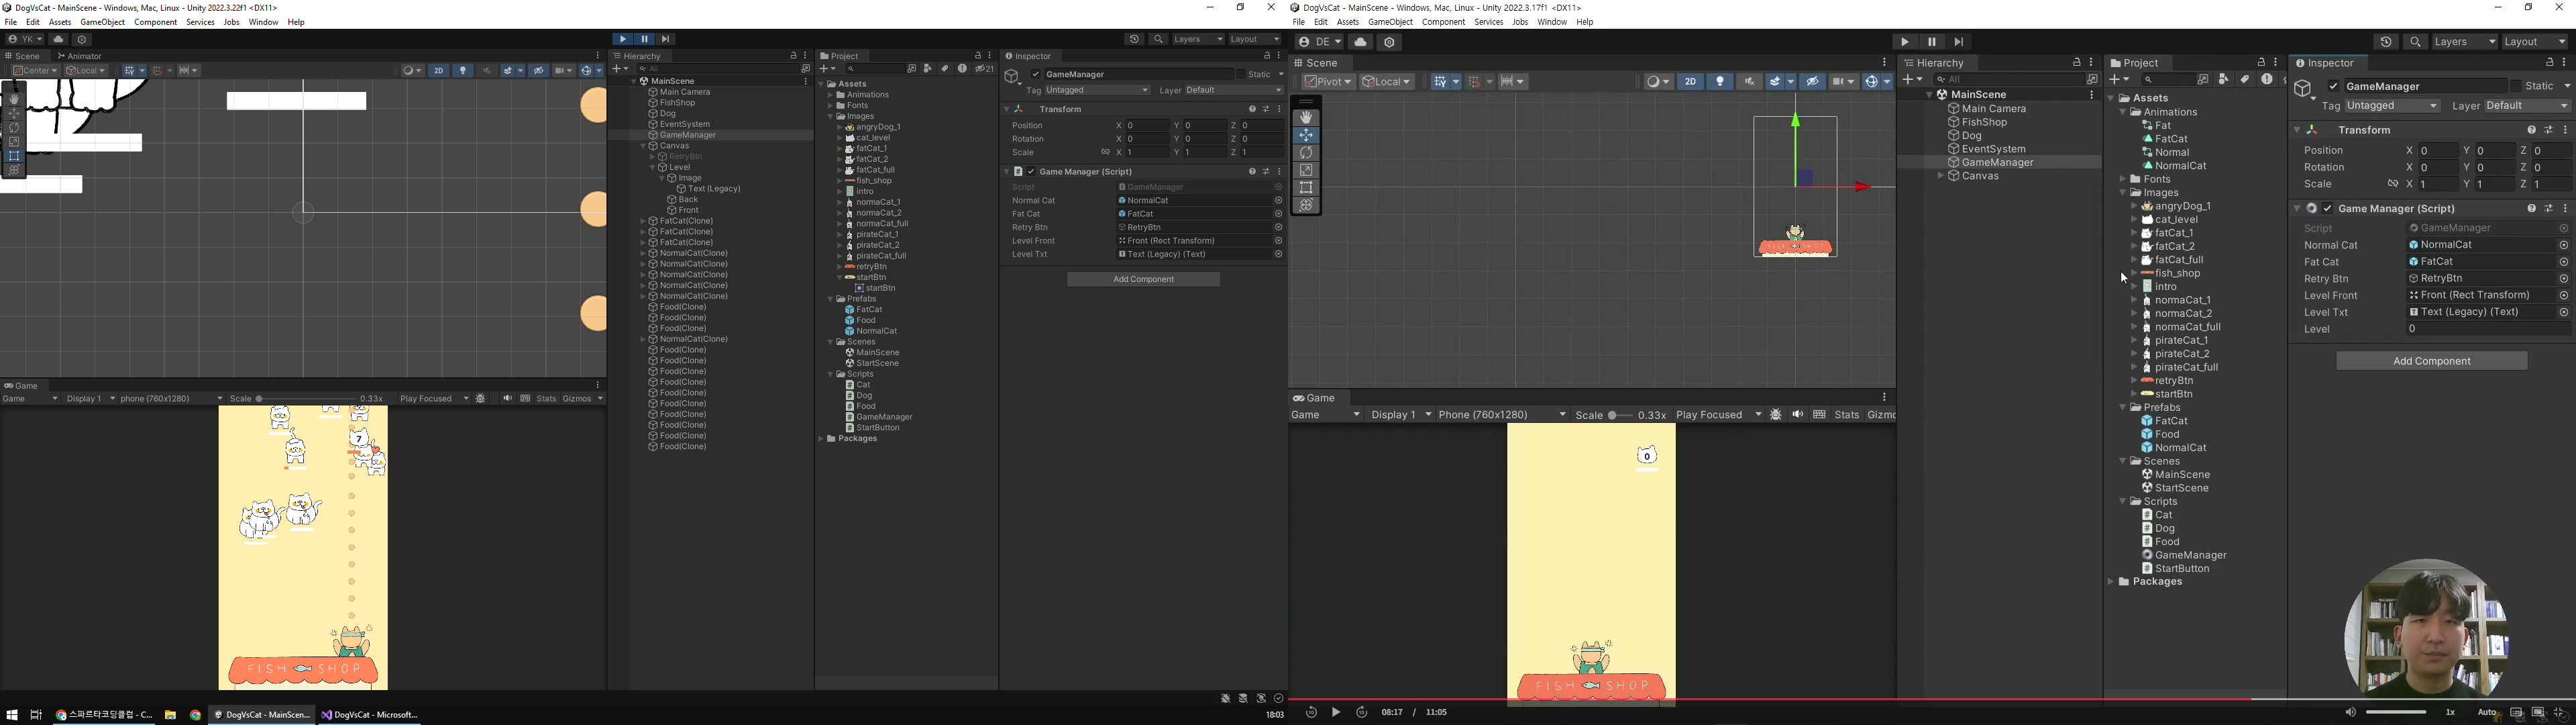Open the Component menu in the left Unity window
This screenshot has height=725, width=2576.
click(x=156, y=22)
